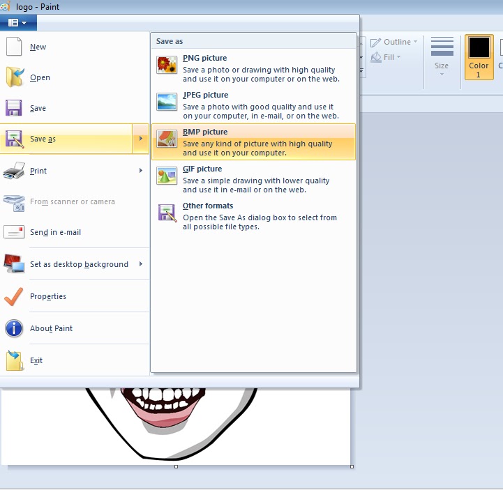Choose Open from the file menu

75,77
